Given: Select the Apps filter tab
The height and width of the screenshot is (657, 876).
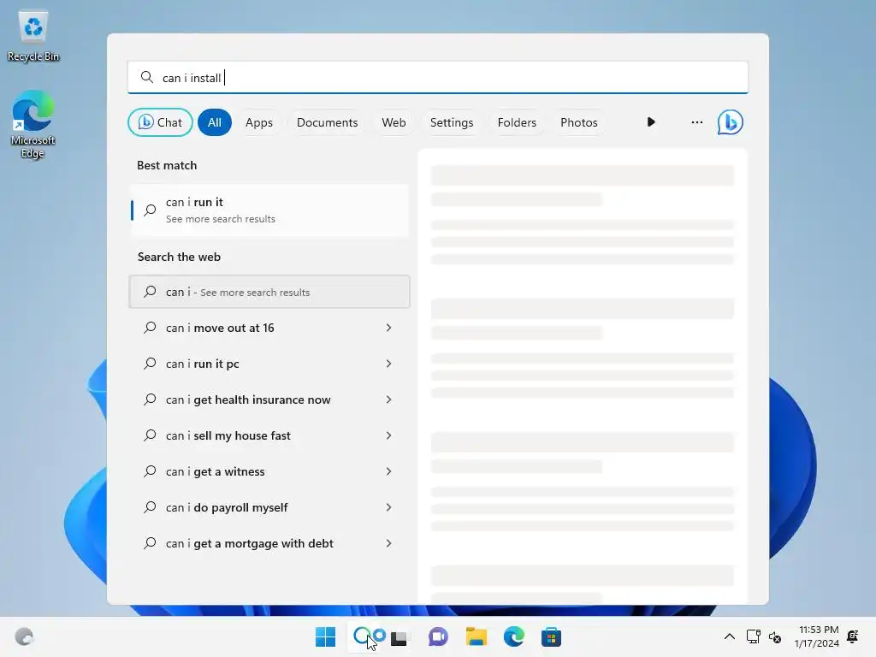Looking at the screenshot, I should (x=258, y=122).
